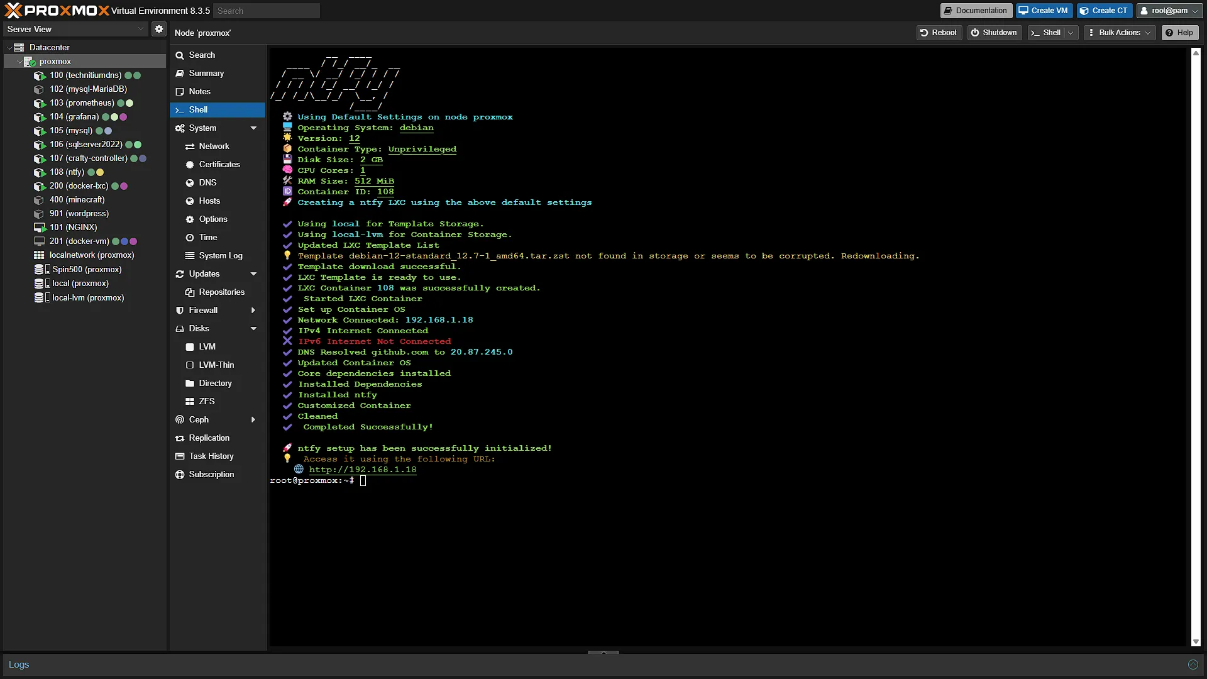The image size is (1207, 679).
Task: Click the pink tag dot on 200 (docker-lxc)
Action: (124, 186)
